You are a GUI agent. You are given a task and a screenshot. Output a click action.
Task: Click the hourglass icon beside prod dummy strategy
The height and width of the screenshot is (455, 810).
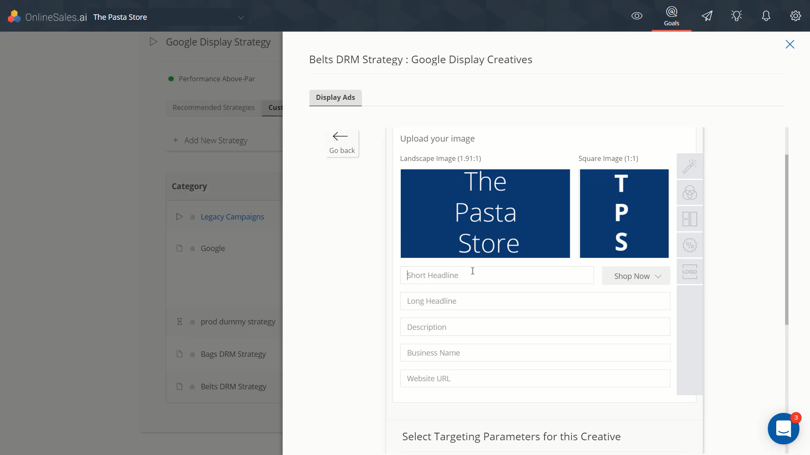point(179,321)
